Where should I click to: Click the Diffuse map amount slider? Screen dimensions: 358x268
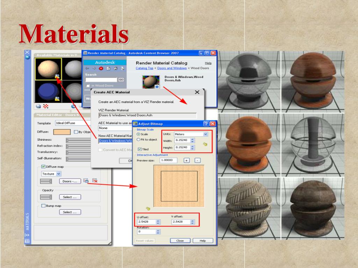pos(46,181)
